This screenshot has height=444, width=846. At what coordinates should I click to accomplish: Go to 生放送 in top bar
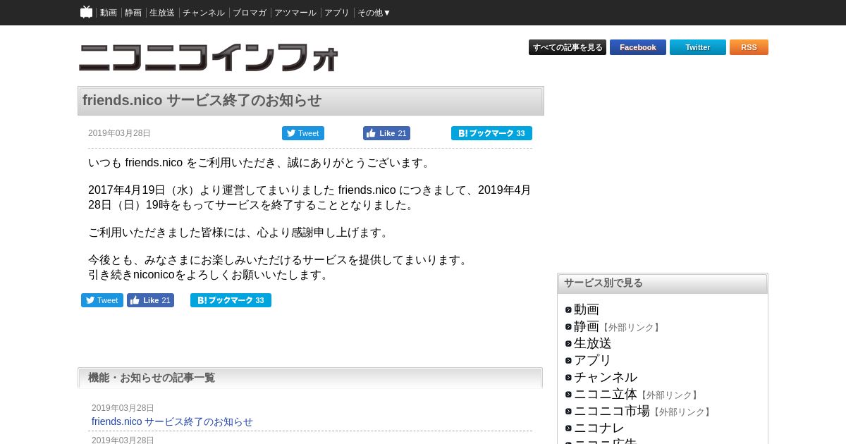tap(162, 13)
